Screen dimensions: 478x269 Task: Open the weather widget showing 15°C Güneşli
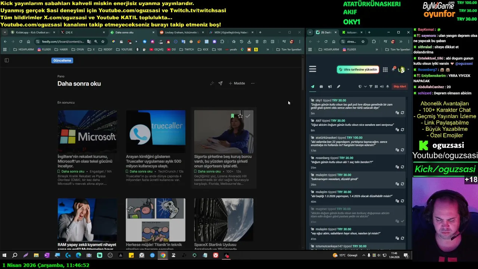pyautogui.click(x=345, y=256)
